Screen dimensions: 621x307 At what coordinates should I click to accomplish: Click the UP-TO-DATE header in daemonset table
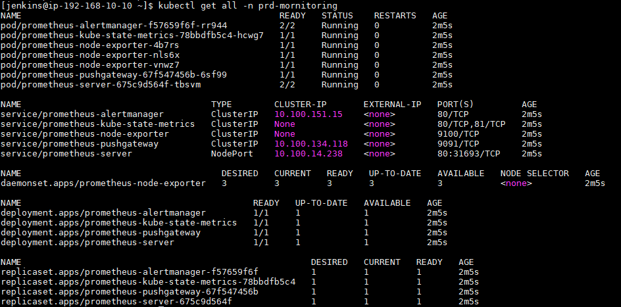(395, 174)
